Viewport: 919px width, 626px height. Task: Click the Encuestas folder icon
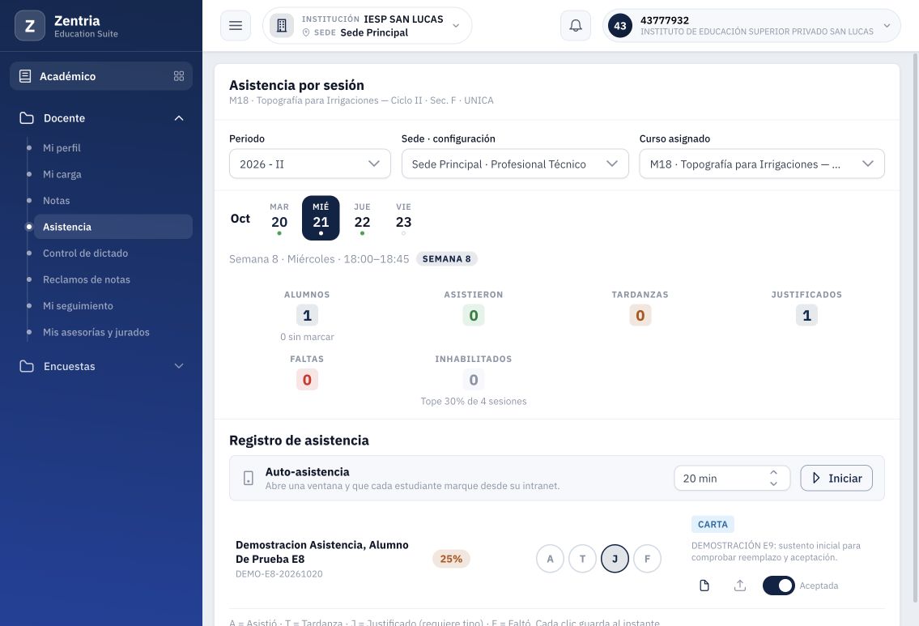[27, 366]
